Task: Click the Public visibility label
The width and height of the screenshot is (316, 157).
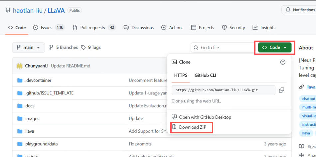Action: pyautogui.click(x=75, y=11)
